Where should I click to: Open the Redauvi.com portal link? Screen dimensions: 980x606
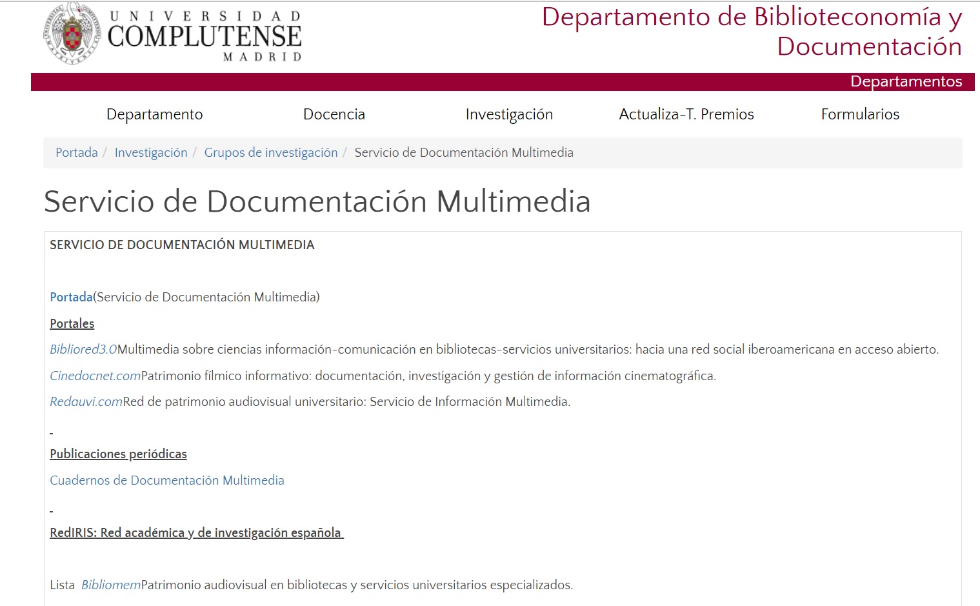point(86,401)
